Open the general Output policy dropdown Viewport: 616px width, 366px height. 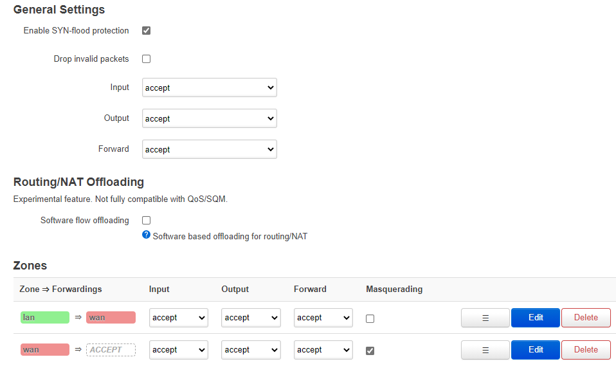click(x=209, y=118)
